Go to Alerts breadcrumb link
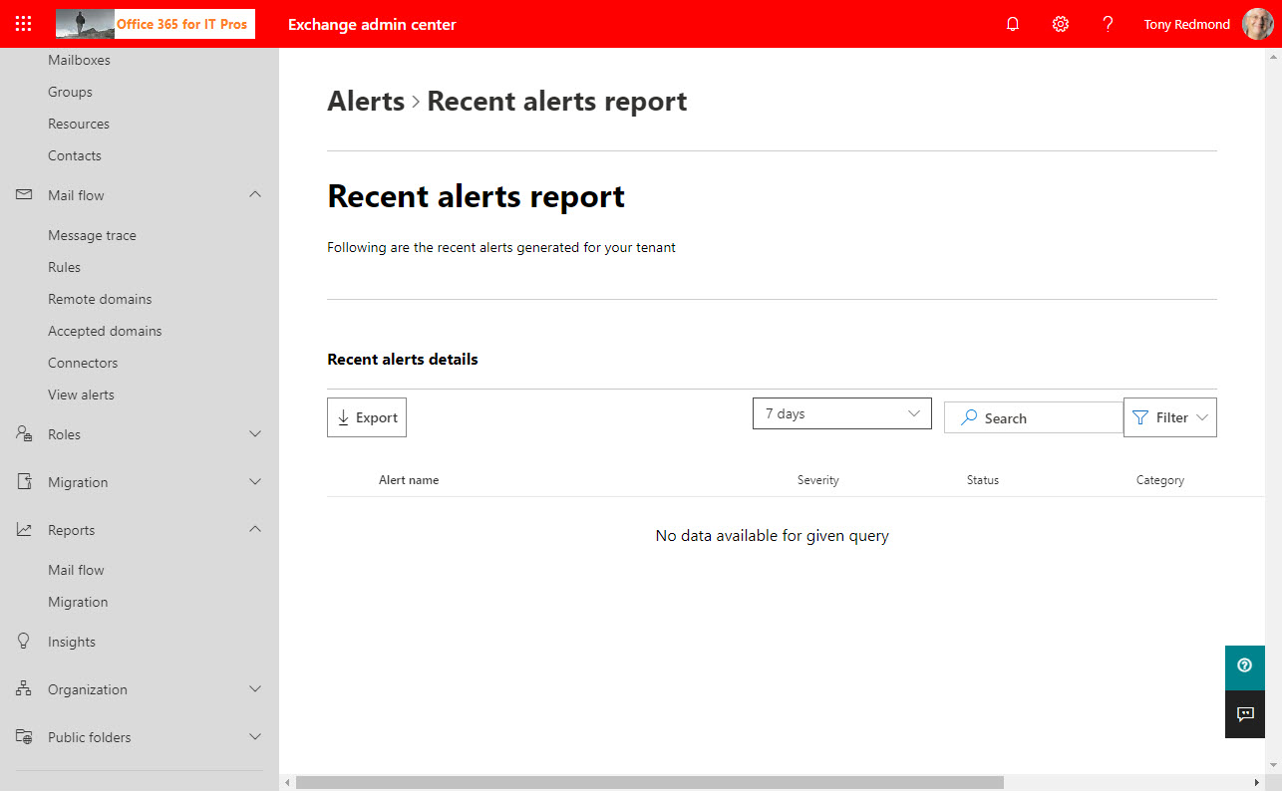This screenshot has width=1282, height=793. (366, 102)
